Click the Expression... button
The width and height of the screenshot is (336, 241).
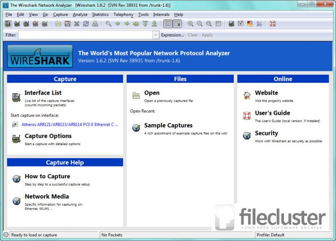coord(172,35)
